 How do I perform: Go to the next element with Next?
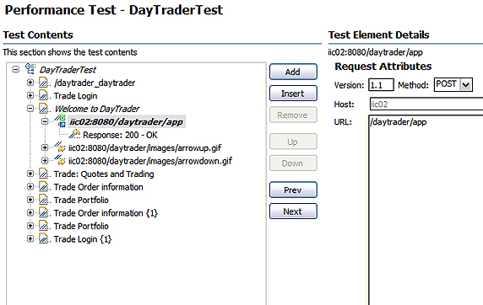(x=293, y=211)
